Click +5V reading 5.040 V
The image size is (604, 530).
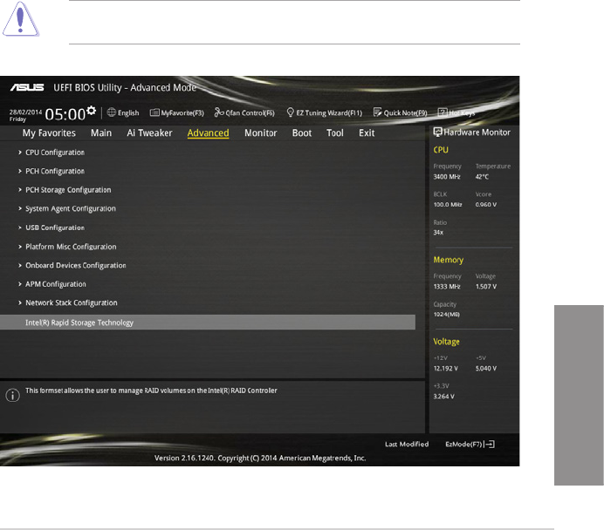pyautogui.click(x=486, y=369)
